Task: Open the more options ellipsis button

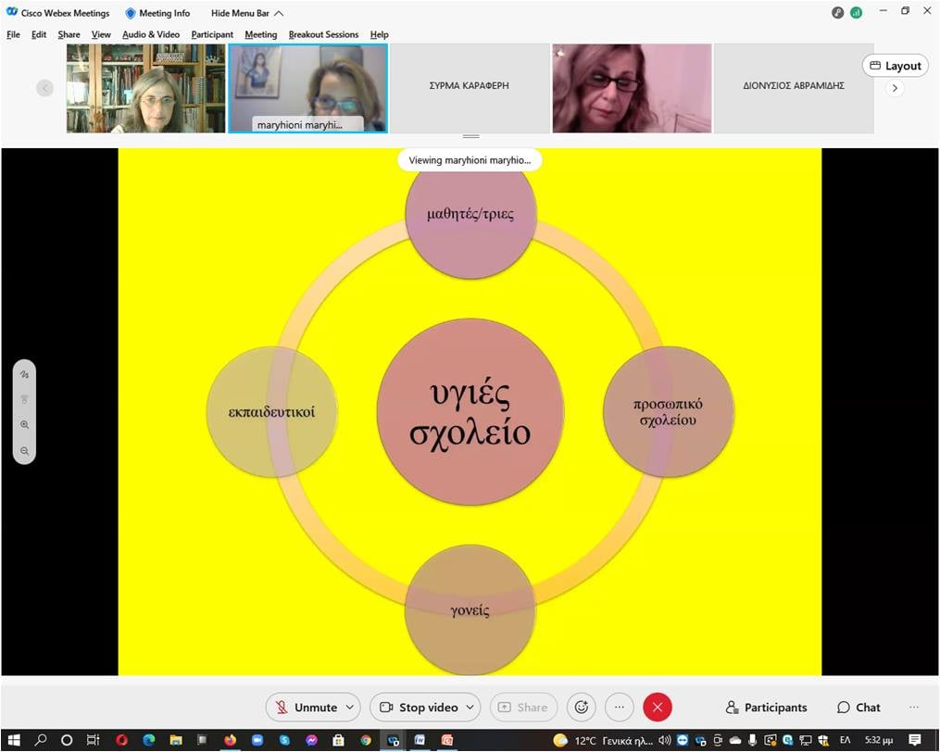Action: click(620, 708)
